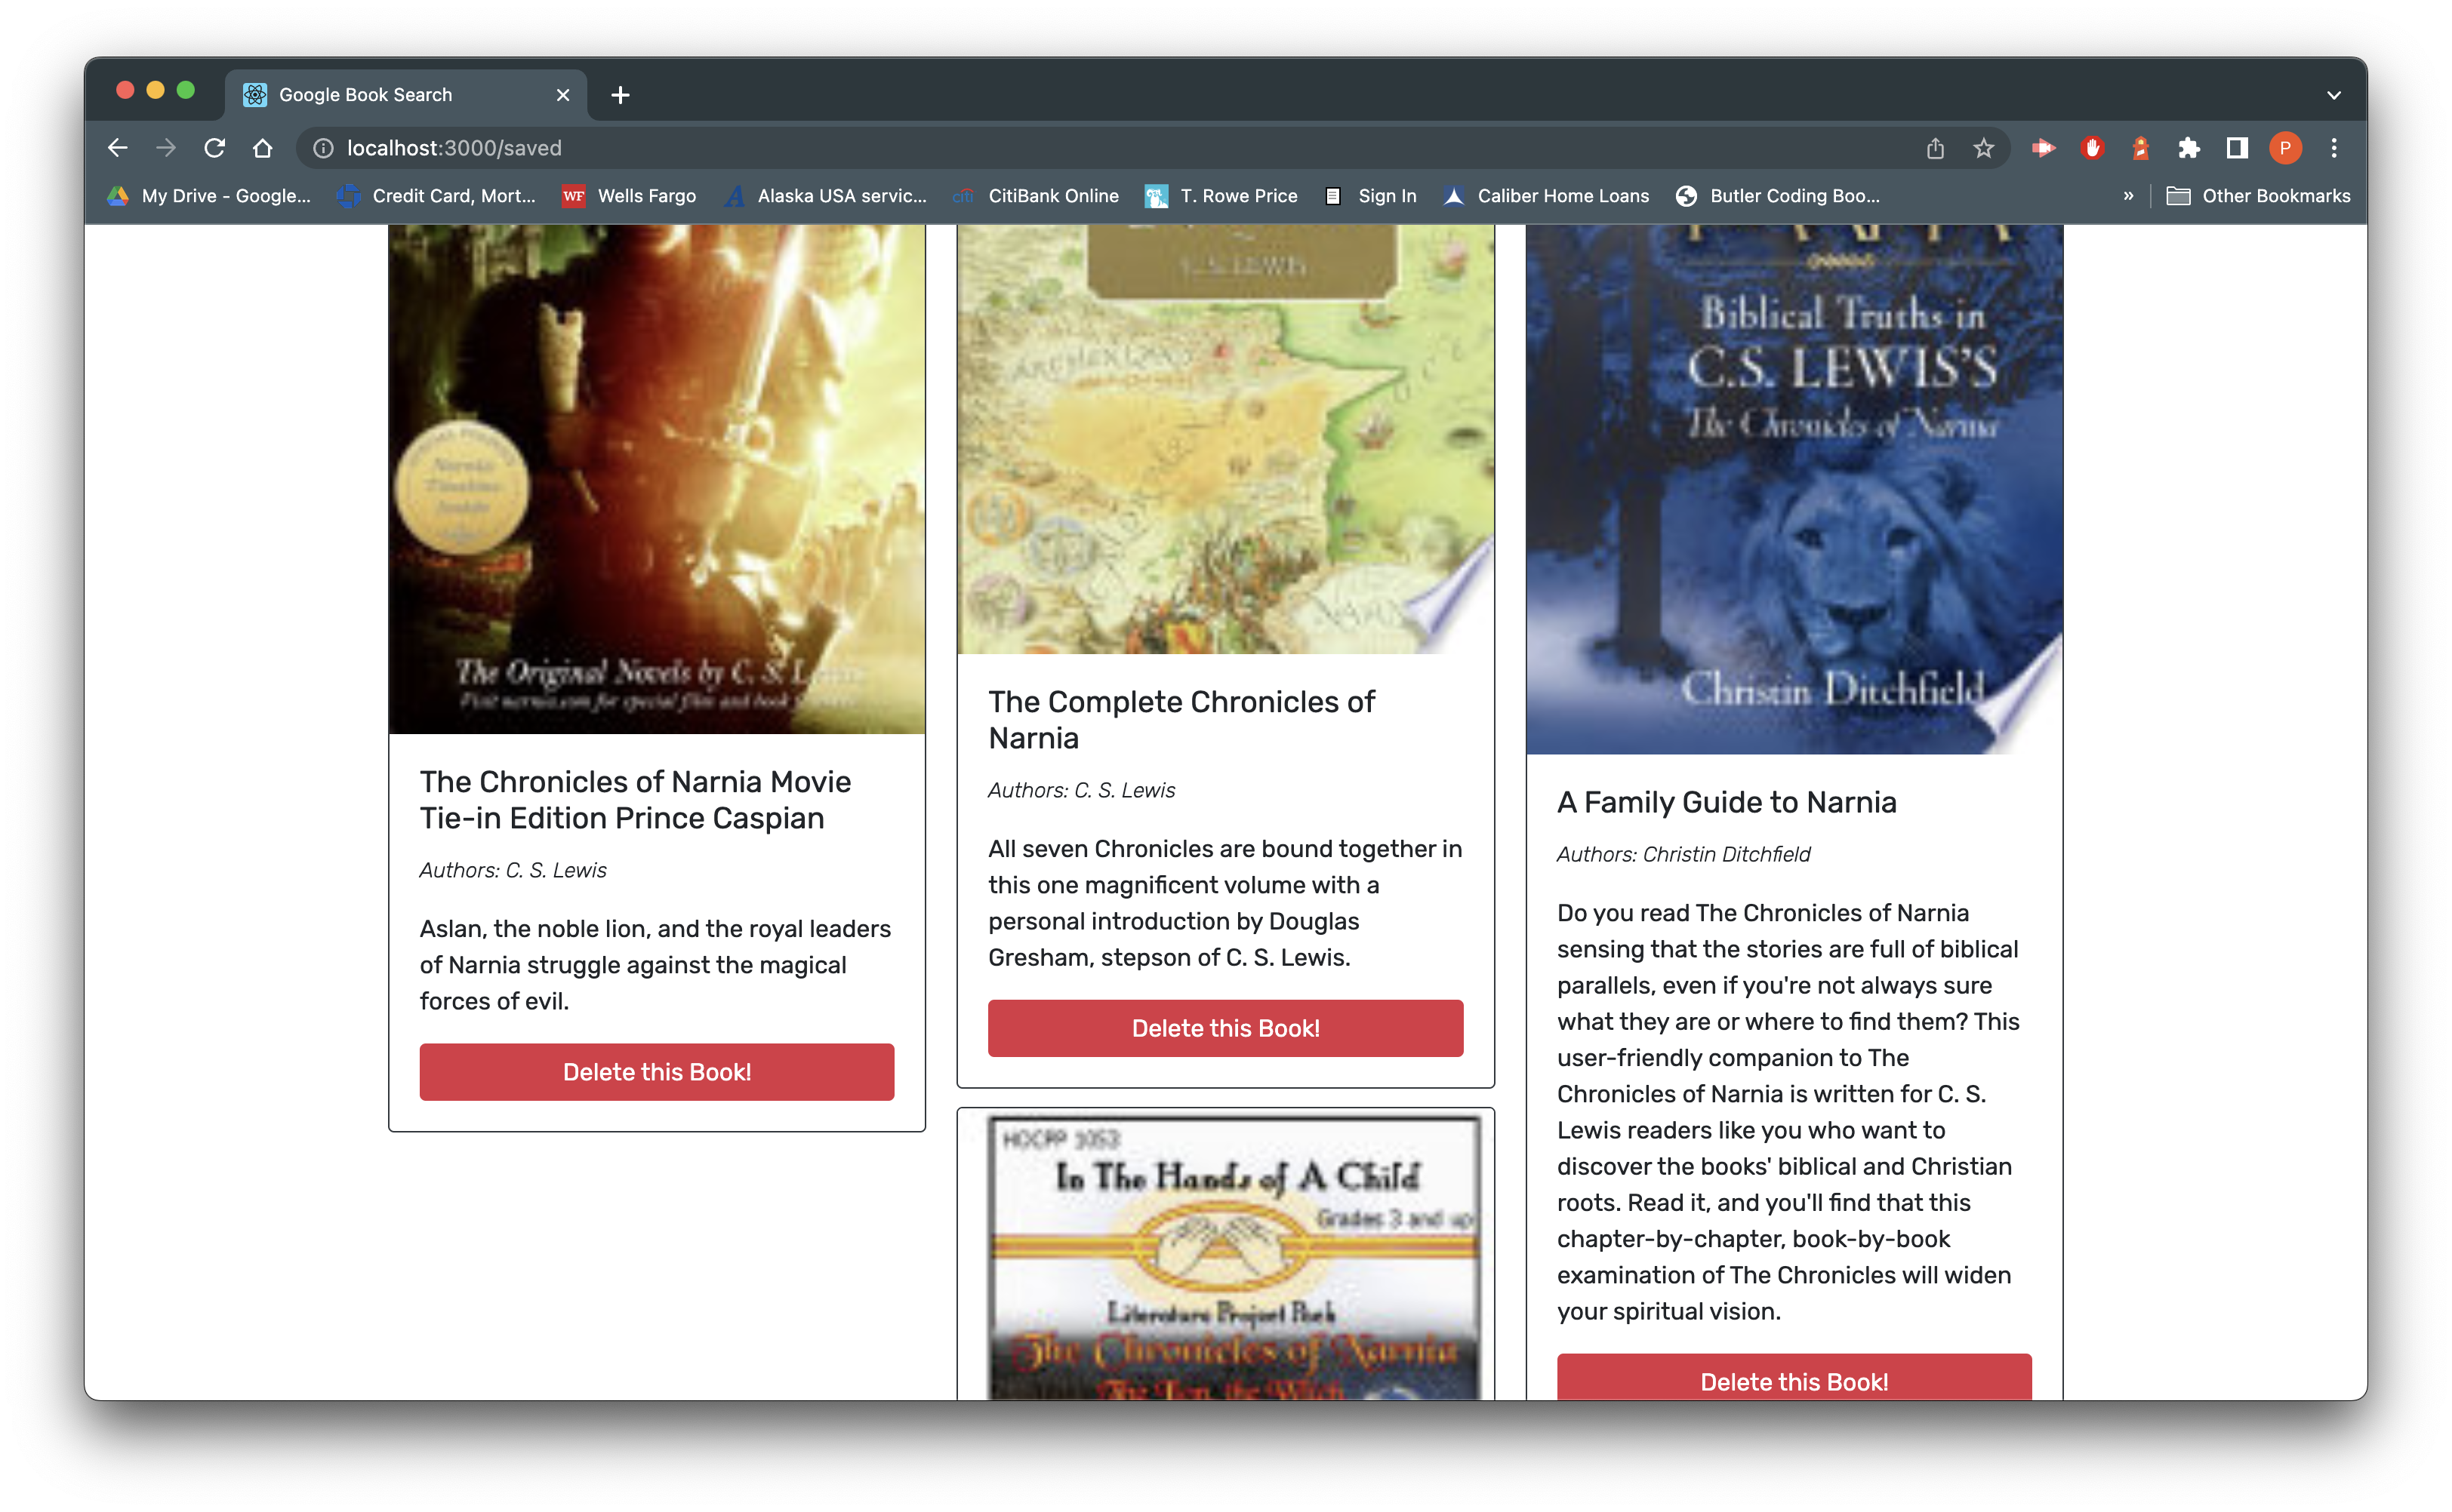View site information icon in address bar
Image resolution: width=2452 pixels, height=1512 pixels.
[323, 148]
